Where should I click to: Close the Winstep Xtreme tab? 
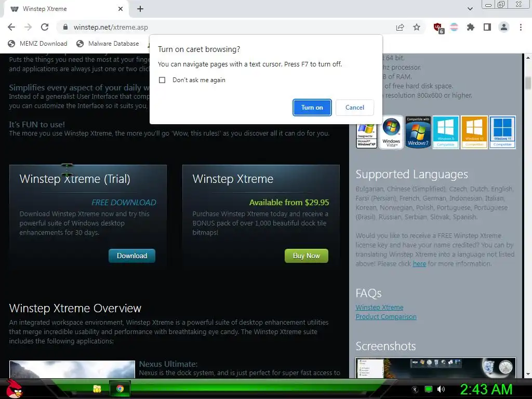pyautogui.click(x=121, y=9)
